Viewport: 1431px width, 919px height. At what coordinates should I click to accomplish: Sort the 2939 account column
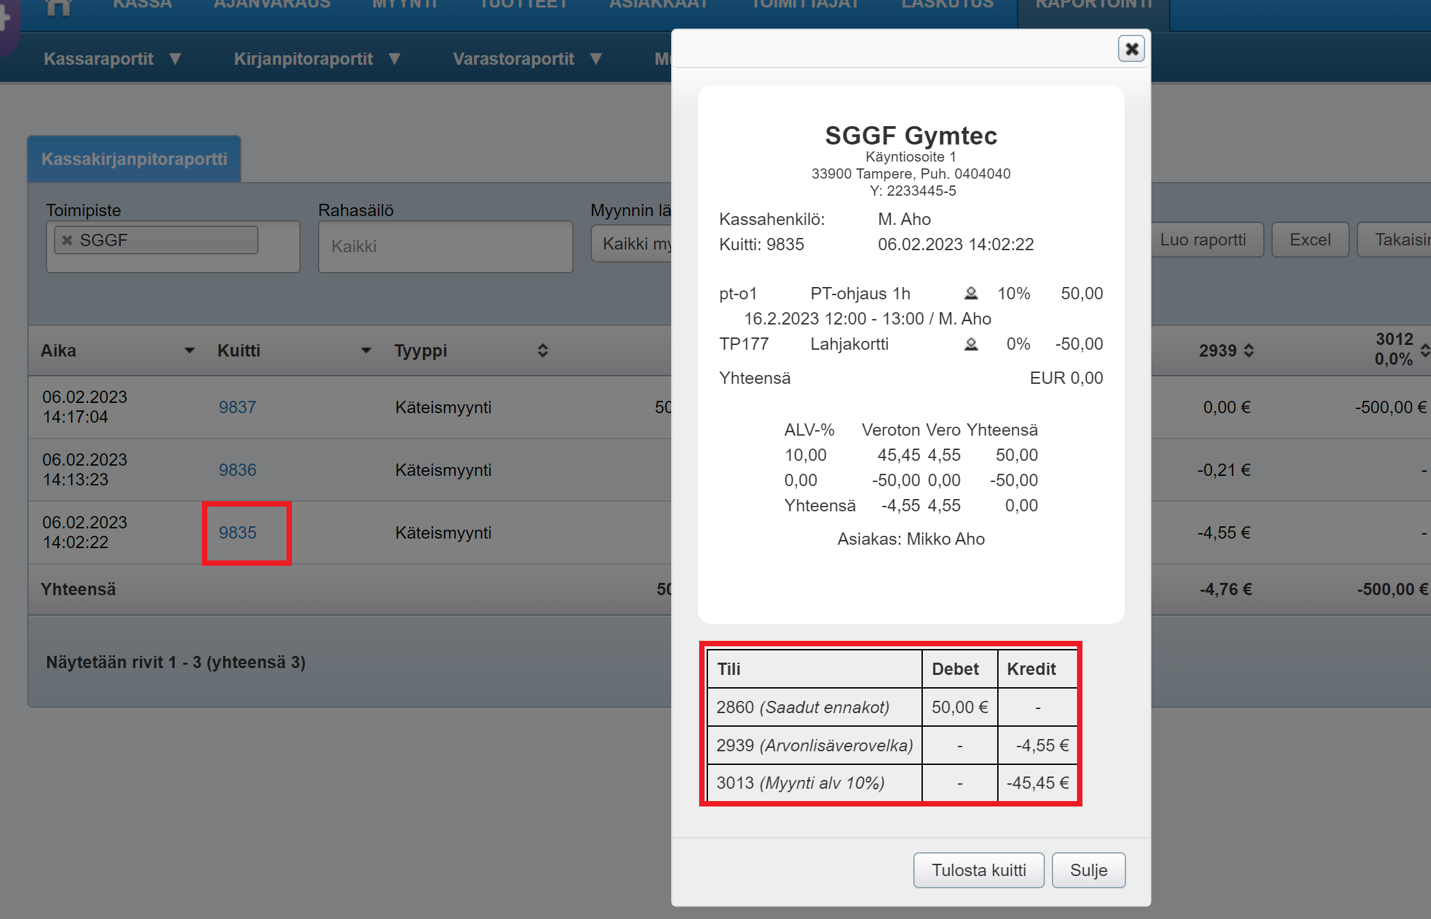click(x=1249, y=350)
